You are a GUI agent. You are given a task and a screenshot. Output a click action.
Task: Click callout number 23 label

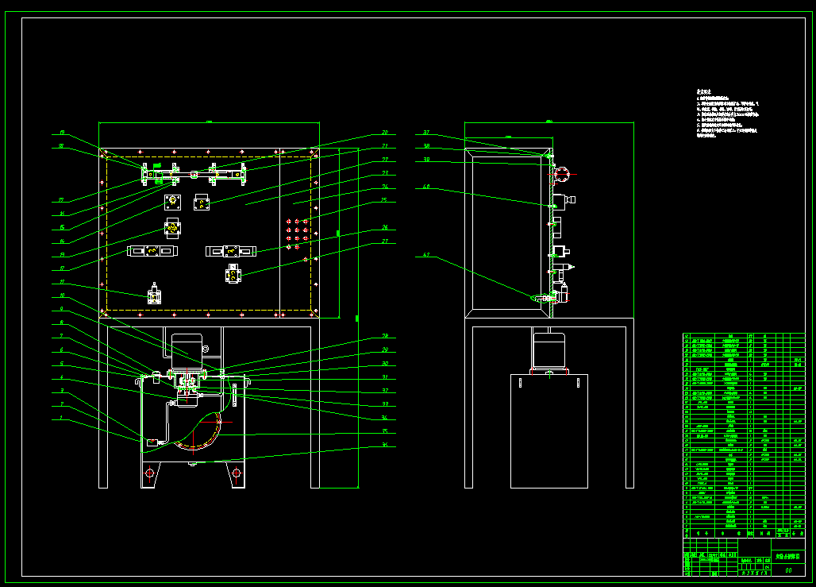[x=385, y=173]
